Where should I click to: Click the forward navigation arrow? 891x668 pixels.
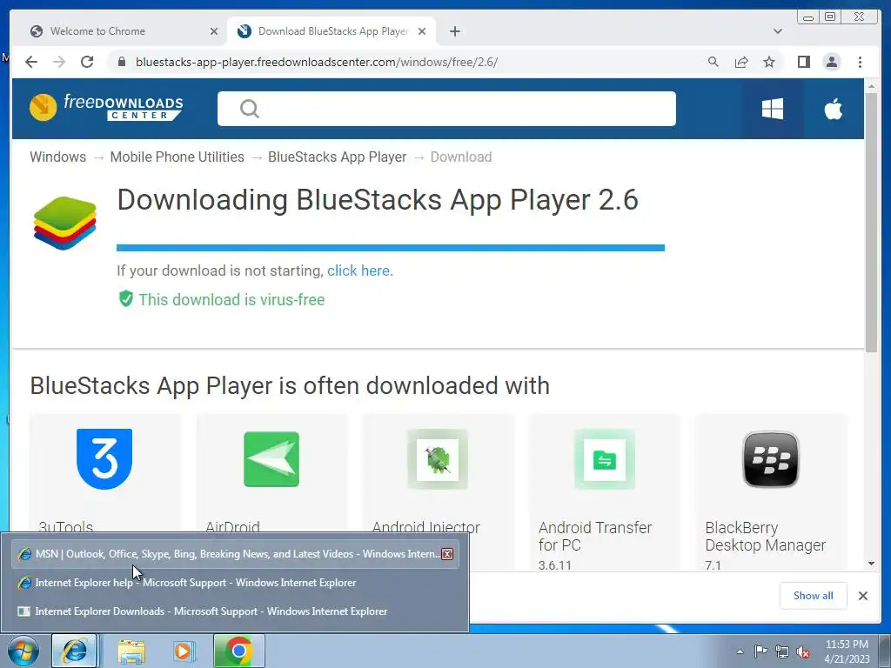click(x=59, y=62)
